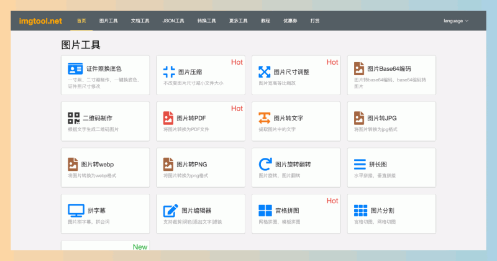This screenshot has width=497, height=261.
Task: Open the 图片旋转翻转 tool title
Action: (x=293, y=164)
